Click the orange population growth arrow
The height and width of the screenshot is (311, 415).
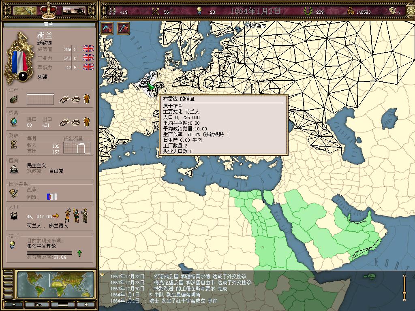pos(56,216)
